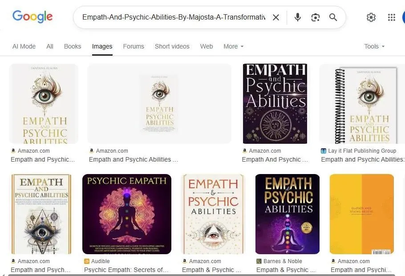The width and height of the screenshot is (405, 276).
Task: Open the profile avatar in the corner
Action: click(x=403, y=17)
